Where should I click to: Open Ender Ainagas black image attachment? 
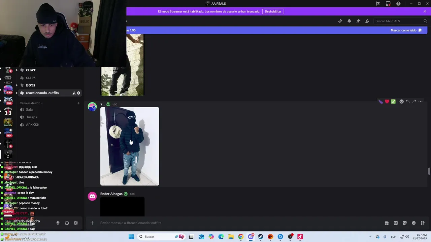tap(123, 207)
